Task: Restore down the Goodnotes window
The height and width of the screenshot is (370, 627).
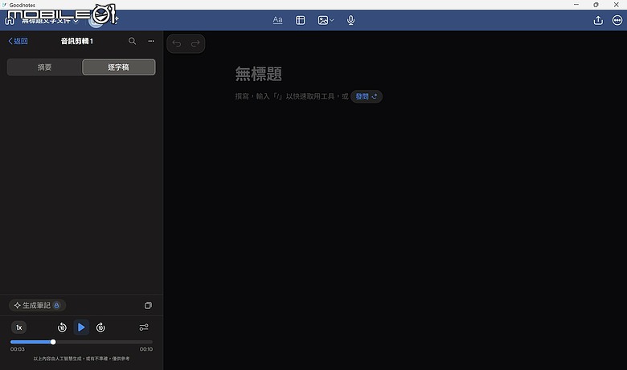Action: (x=596, y=5)
